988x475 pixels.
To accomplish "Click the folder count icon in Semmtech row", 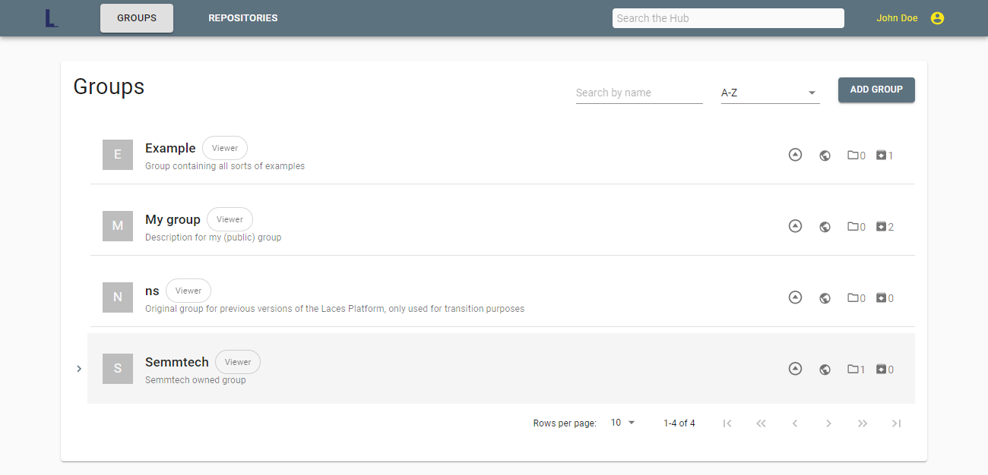I will [853, 370].
